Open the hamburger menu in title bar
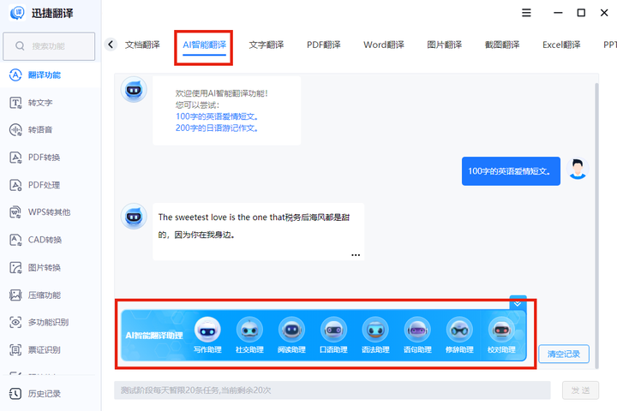The image size is (617, 411). [x=526, y=13]
